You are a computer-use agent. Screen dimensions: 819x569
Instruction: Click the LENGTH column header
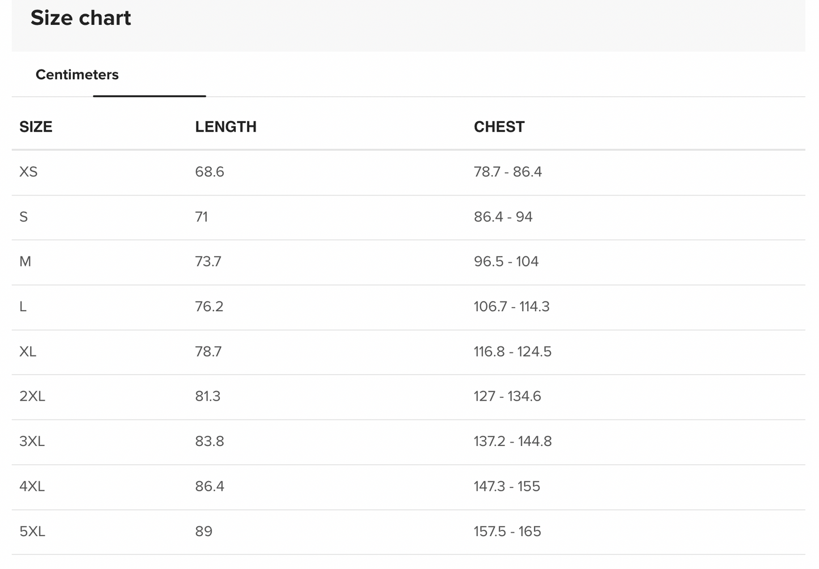226,127
